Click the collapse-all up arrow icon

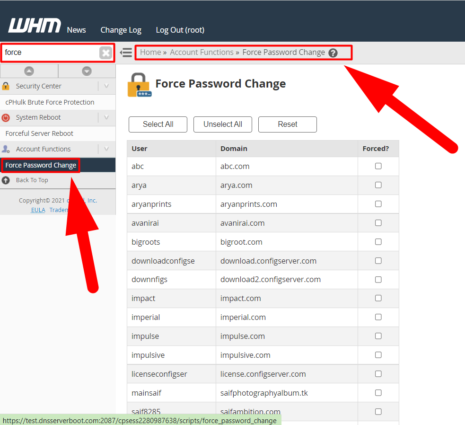click(29, 71)
